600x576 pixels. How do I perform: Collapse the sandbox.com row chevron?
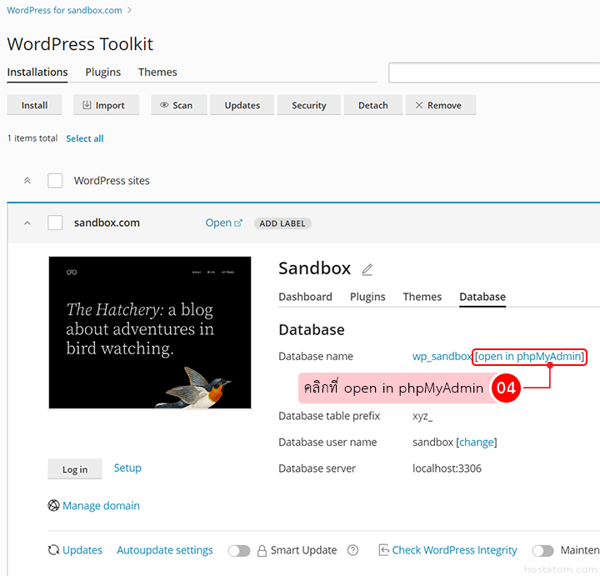pyautogui.click(x=27, y=223)
